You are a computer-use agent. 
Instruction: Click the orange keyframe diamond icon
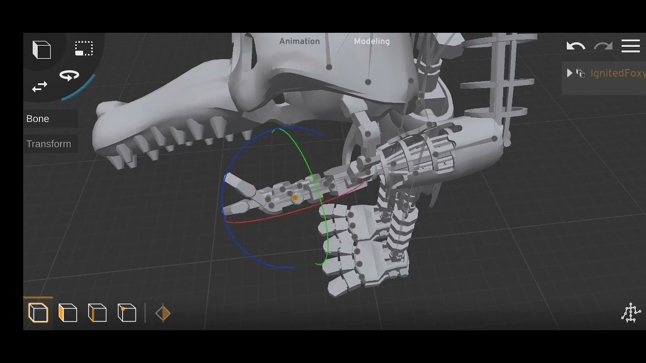[163, 314]
